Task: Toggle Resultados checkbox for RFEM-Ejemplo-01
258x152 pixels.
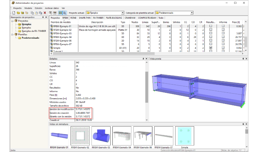Action: pyautogui.click(x=210, y=26)
